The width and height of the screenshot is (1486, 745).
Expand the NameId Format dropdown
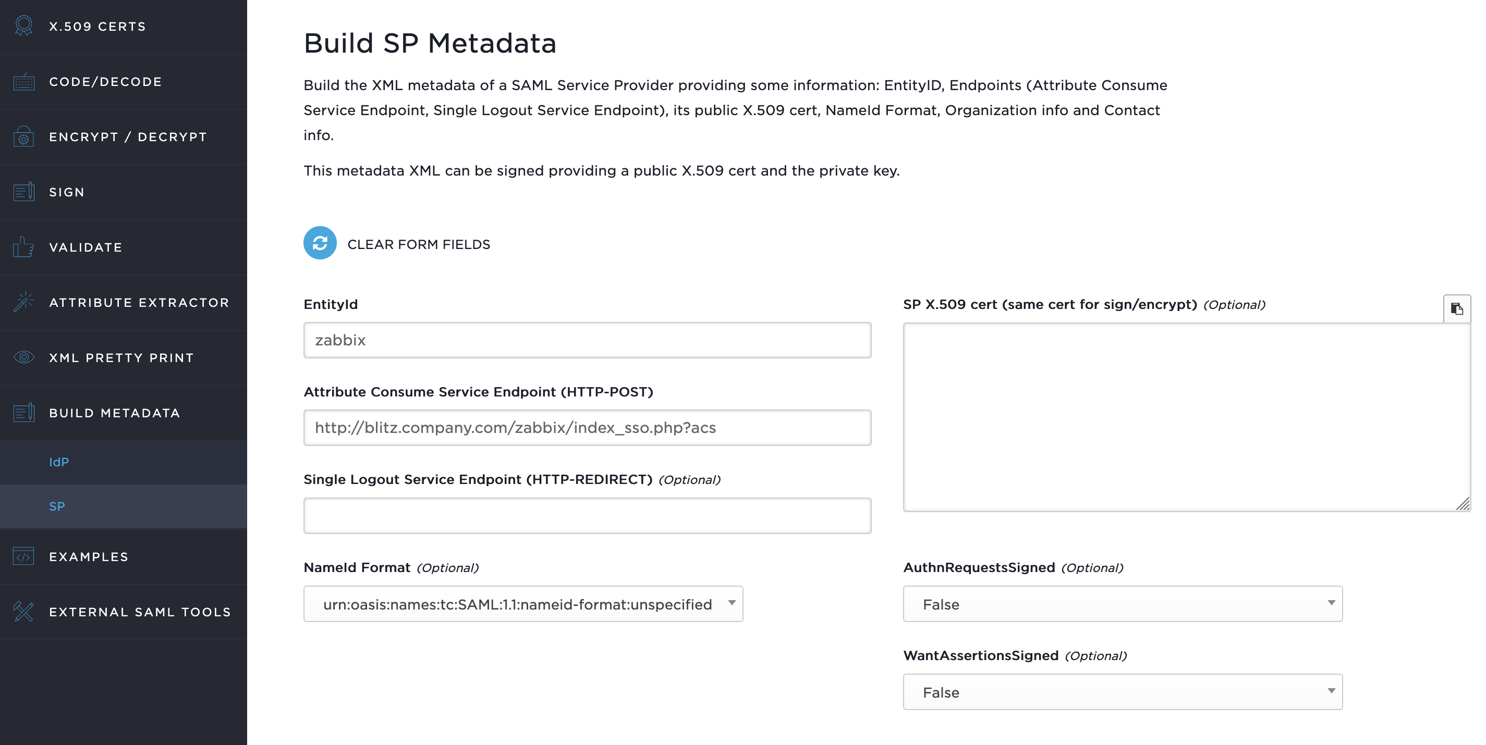tap(522, 604)
